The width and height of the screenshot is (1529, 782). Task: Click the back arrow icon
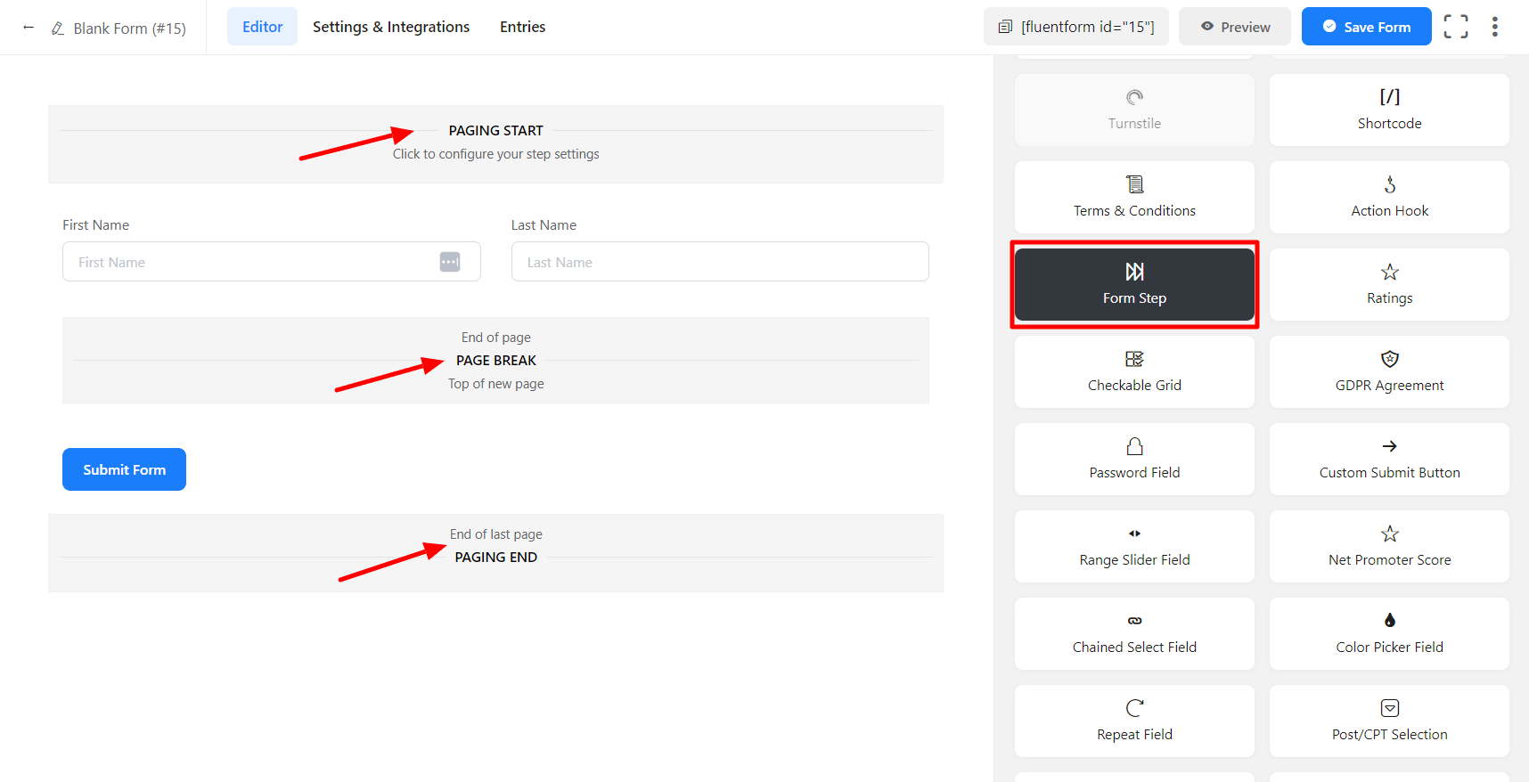click(29, 28)
